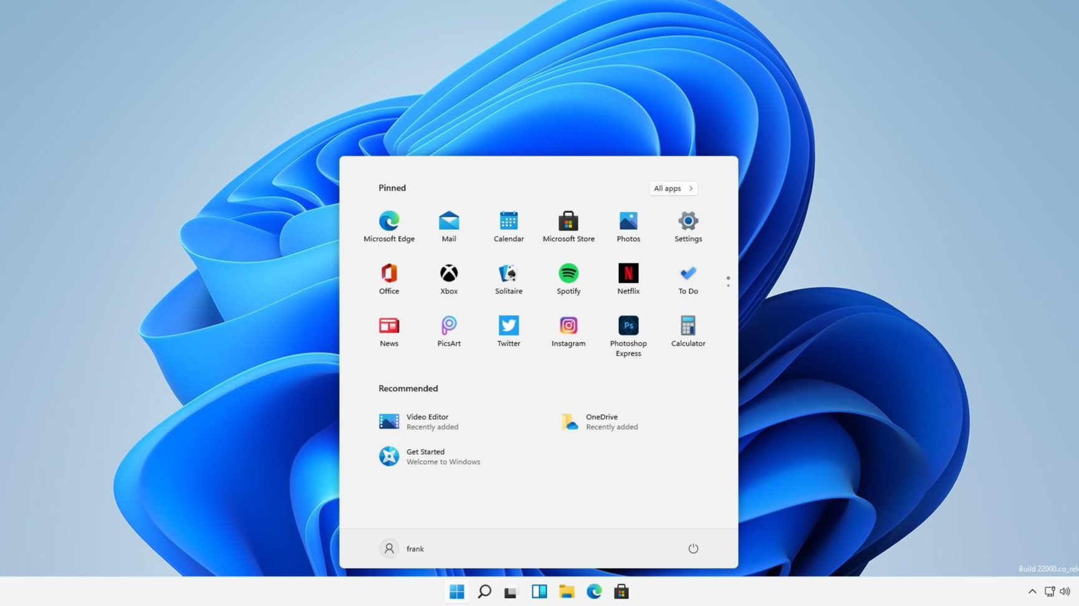Screen dimensions: 1079x606
Task: Open the recommended Video Editor item
Action: click(x=419, y=422)
